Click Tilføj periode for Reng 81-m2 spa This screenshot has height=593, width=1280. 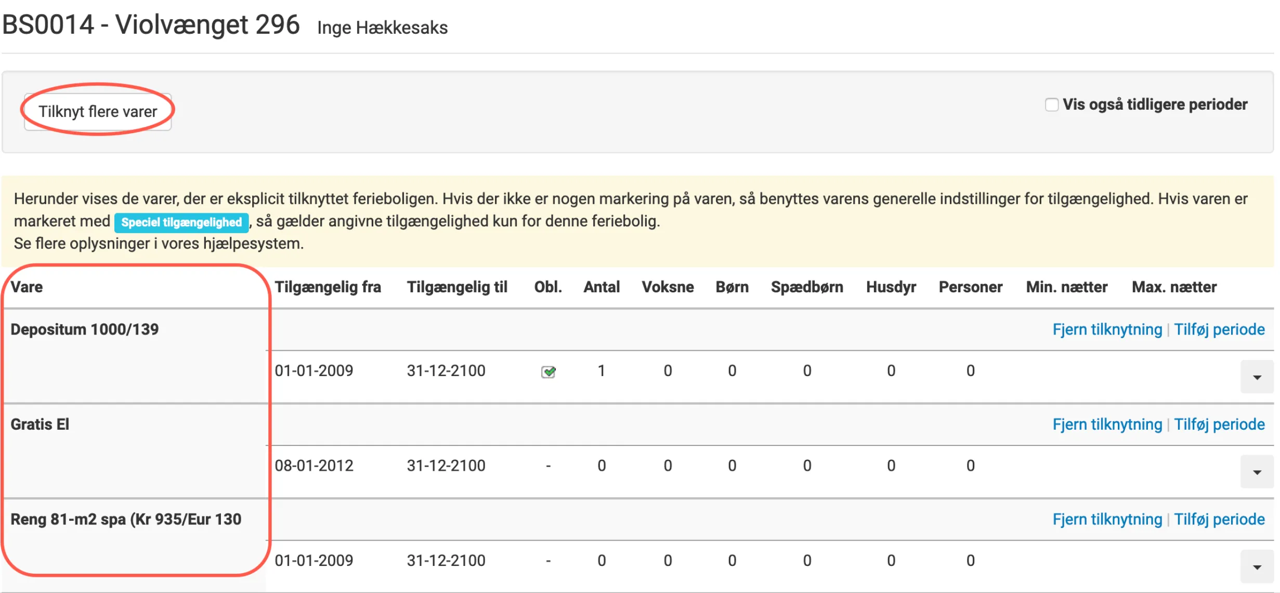[1219, 519]
